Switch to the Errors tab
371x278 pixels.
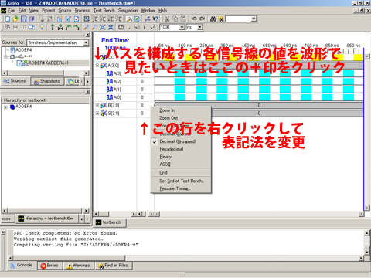click(x=49, y=266)
